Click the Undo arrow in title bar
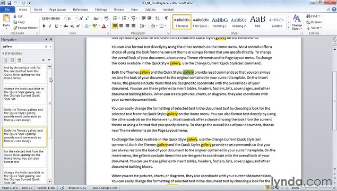The image size is (337, 191). coord(15,3)
